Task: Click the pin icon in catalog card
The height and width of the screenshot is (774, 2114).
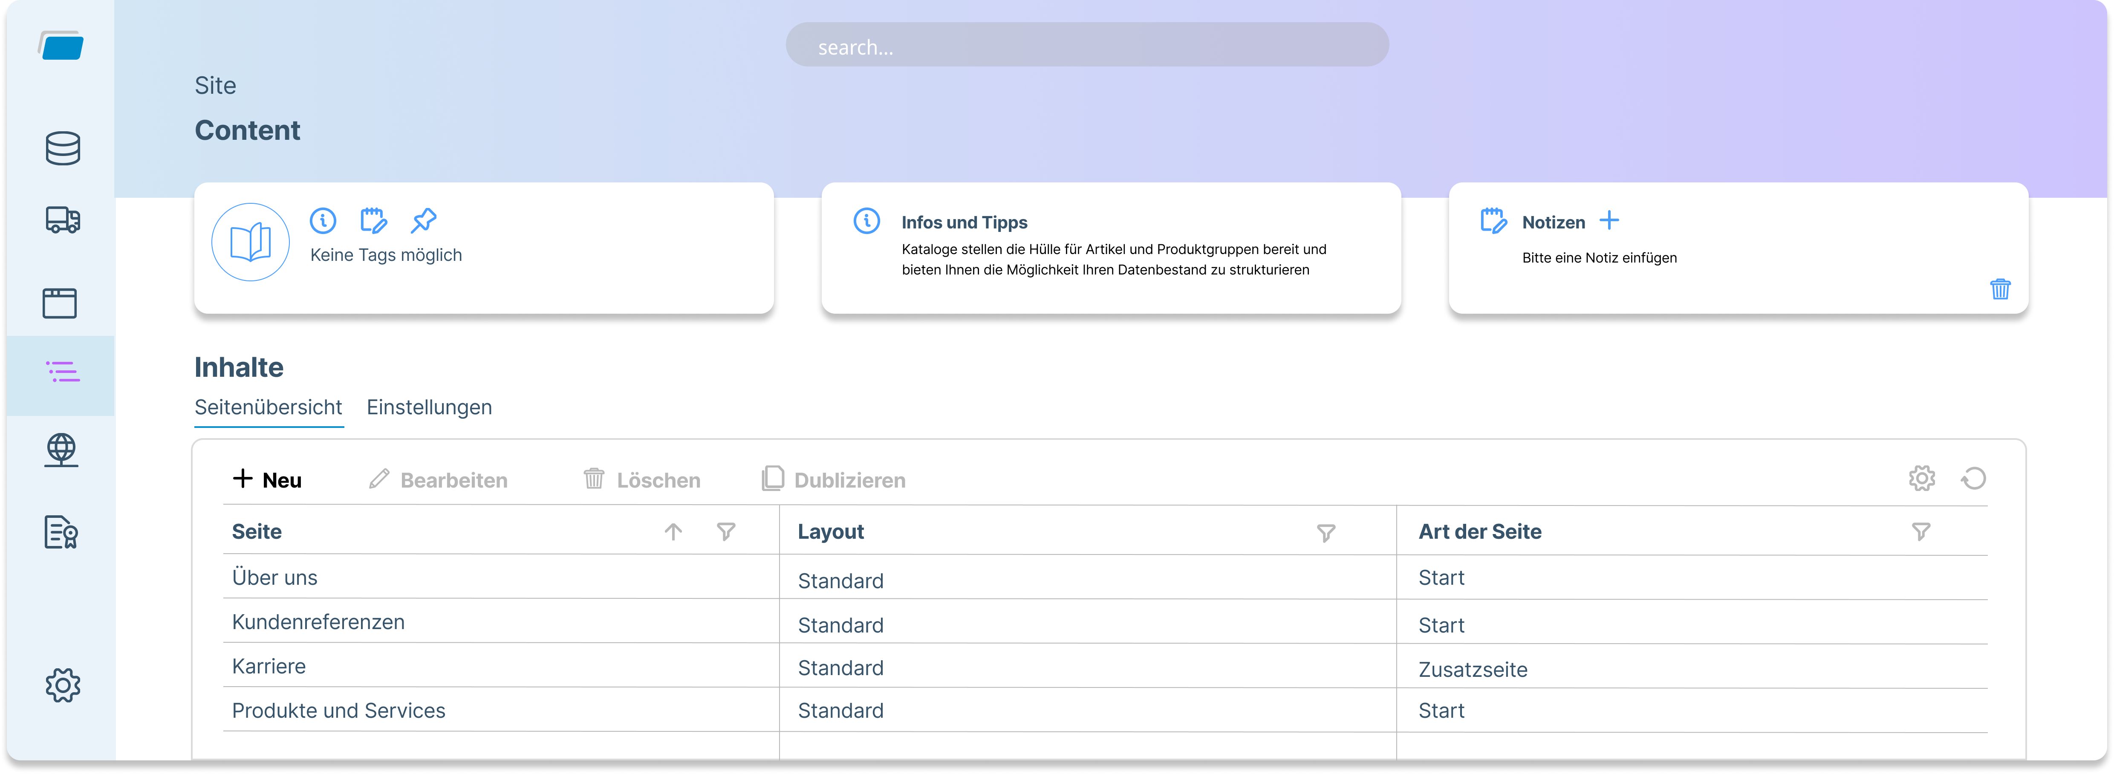Action: click(x=424, y=220)
